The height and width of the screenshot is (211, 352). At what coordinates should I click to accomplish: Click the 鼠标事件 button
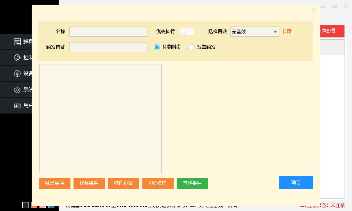pyautogui.click(x=89, y=183)
